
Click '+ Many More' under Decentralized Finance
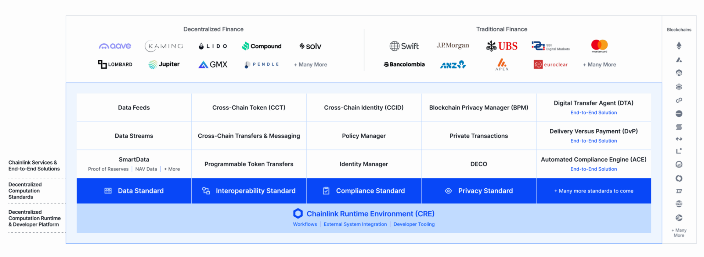[310, 65]
